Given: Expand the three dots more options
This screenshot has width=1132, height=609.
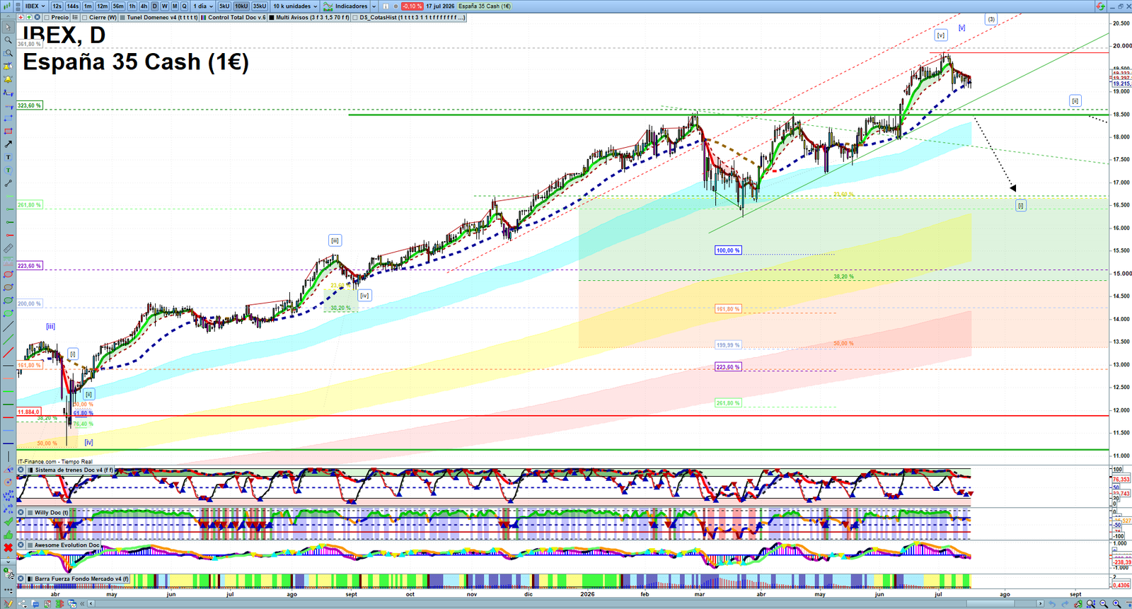Looking at the screenshot, I should [8, 591].
